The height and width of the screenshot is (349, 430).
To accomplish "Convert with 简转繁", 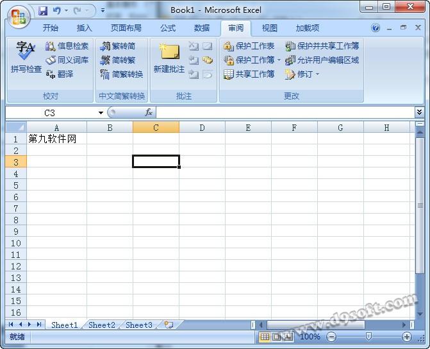I will pyautogui.click(x=118, y=60).
